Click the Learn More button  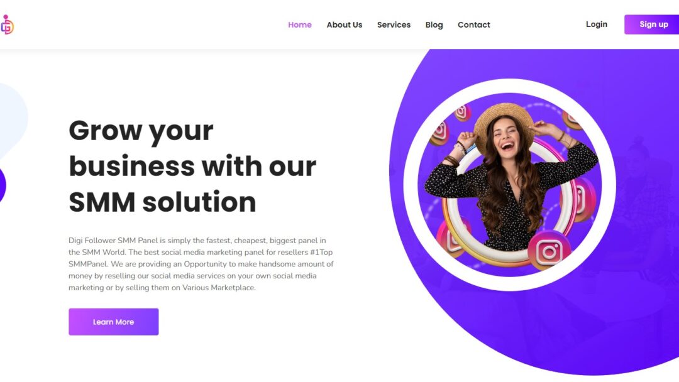coord(113,322)
